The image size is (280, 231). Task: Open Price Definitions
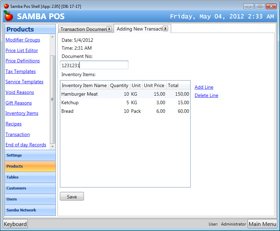(x=23, y=61)
